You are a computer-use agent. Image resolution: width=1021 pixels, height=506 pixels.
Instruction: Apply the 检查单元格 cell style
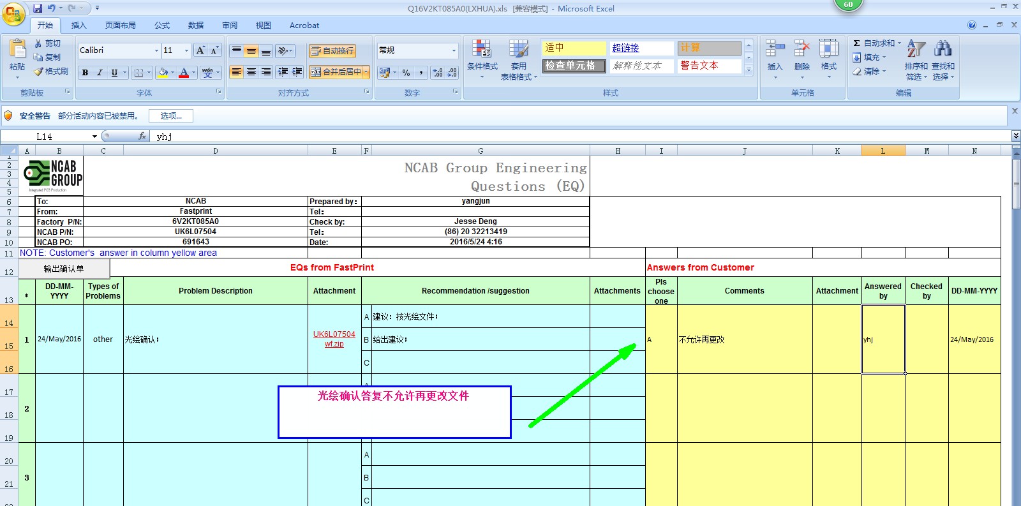[574, 66]
